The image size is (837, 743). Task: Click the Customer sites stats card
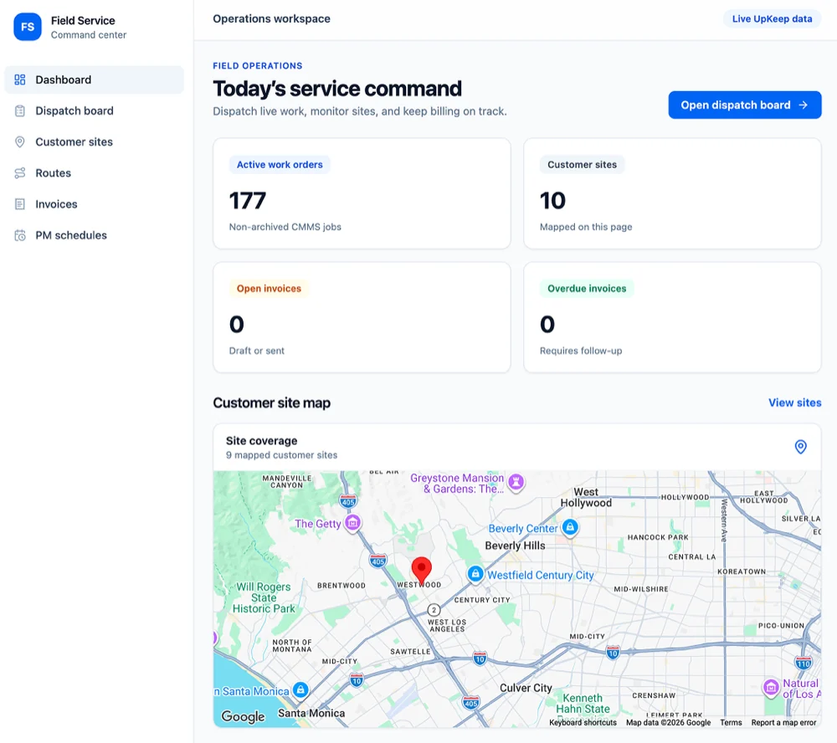(673, 194)
